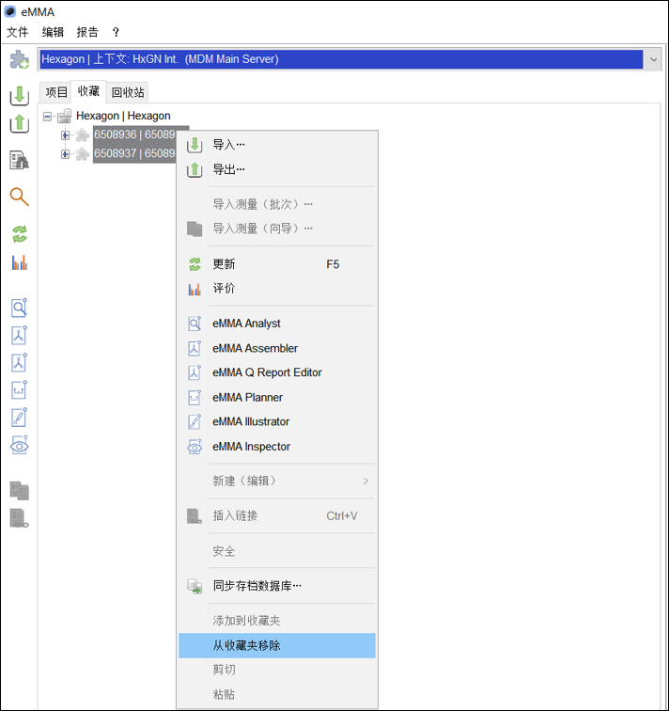Click the Import green down-arrow sidebar icon
Image resolution: width=669 pixels, height=711 pixels.
[x=20, y=96]
